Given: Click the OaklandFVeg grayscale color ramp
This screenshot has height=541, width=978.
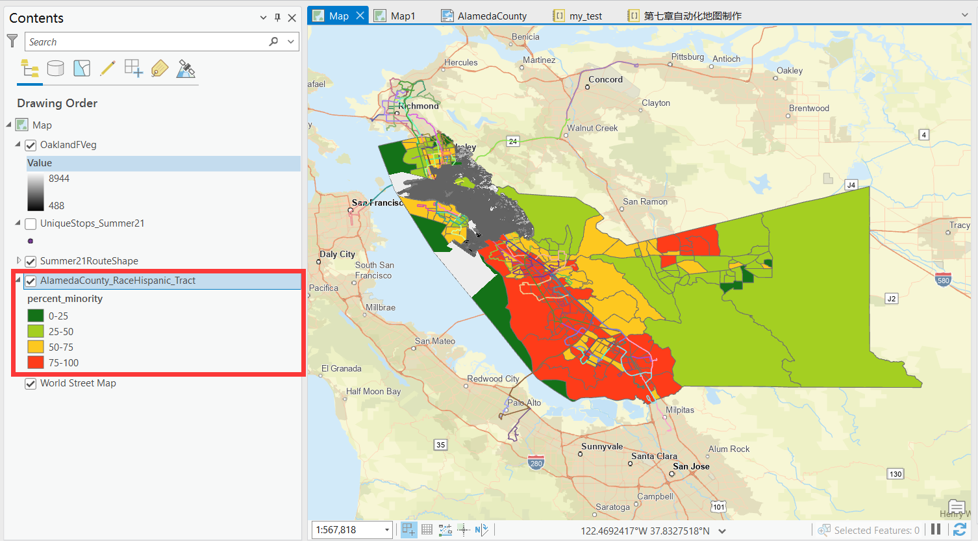Looking at the screenshot, I should [x=36, y=192].
